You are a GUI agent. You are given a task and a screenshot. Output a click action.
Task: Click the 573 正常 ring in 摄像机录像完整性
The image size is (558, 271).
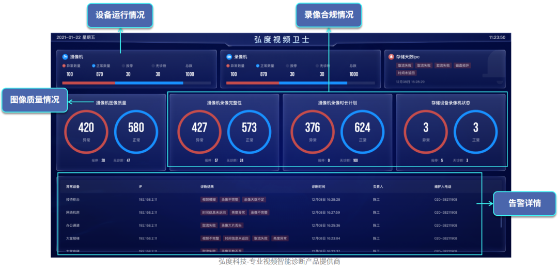249,132
